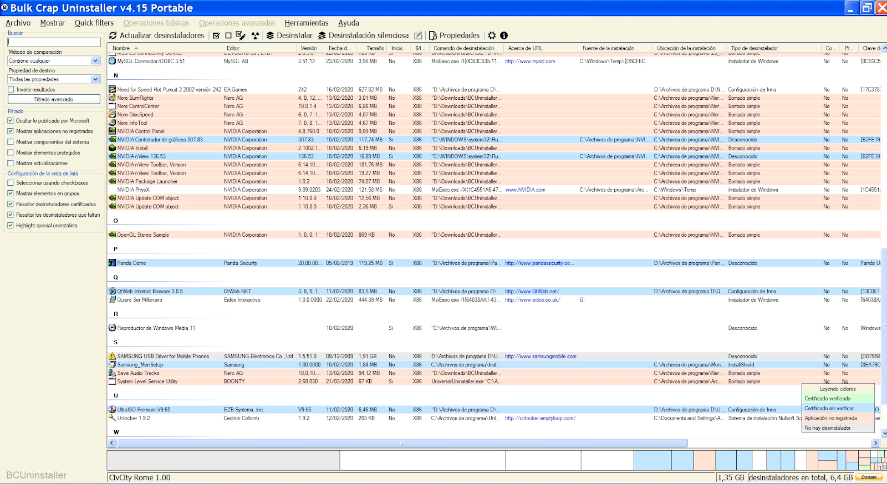Click the modify entry pencil icon
The width and height of the screenshot is (887, 484).
(418, 35)
